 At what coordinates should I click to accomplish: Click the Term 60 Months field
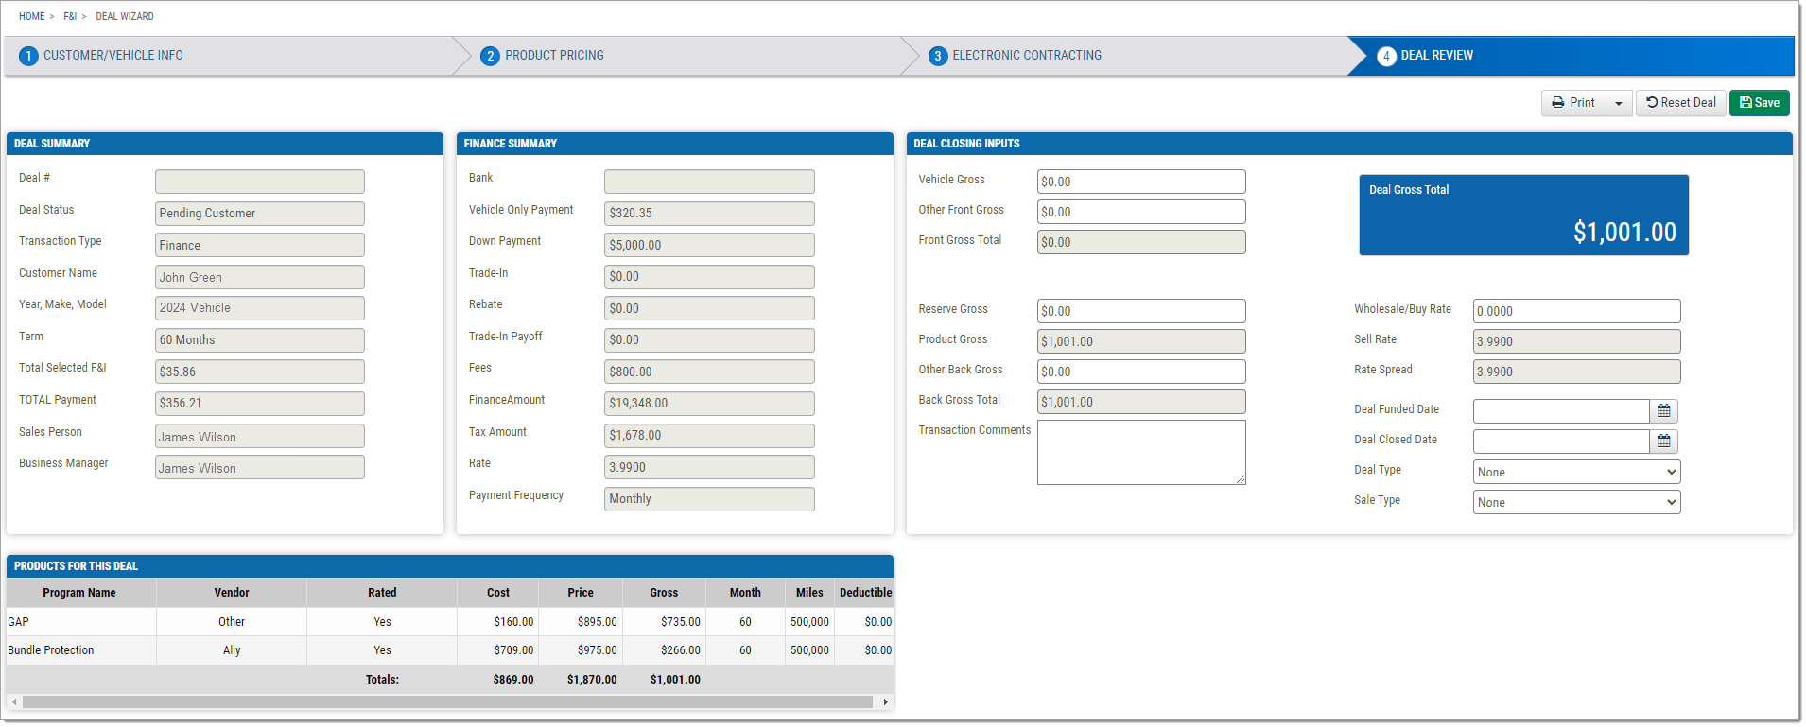260,340
